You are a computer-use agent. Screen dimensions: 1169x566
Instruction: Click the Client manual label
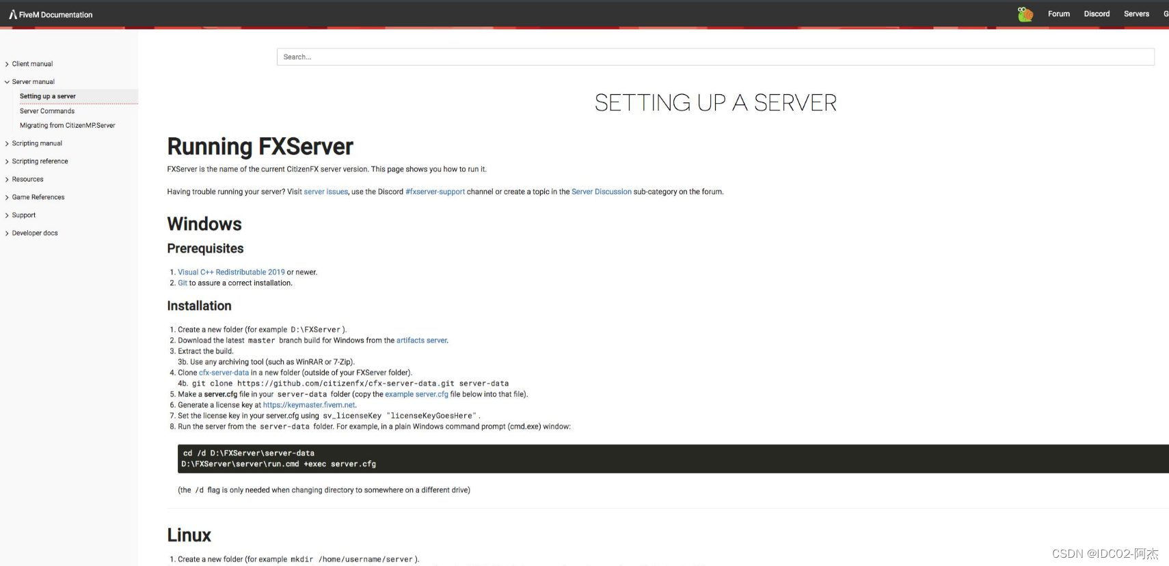(32, 64)
